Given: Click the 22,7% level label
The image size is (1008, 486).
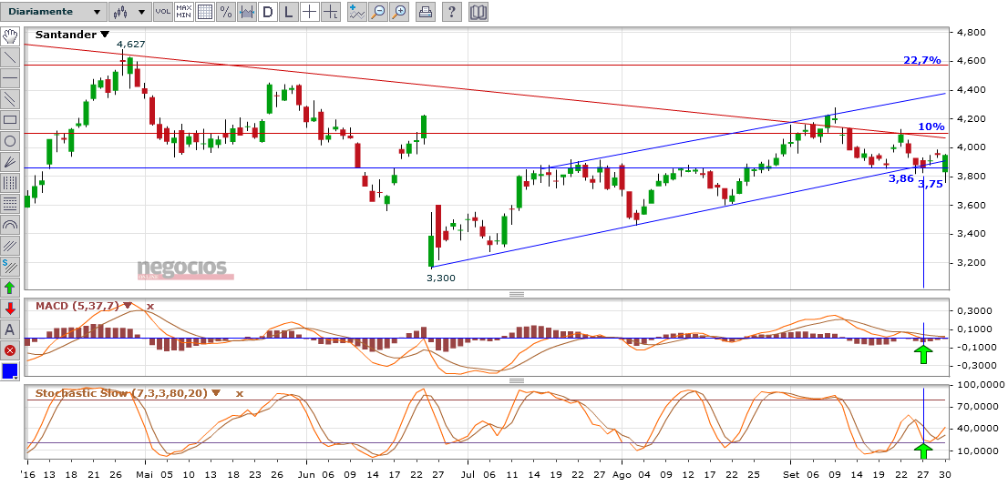Looking at the screenshot, I should (922, 60).
